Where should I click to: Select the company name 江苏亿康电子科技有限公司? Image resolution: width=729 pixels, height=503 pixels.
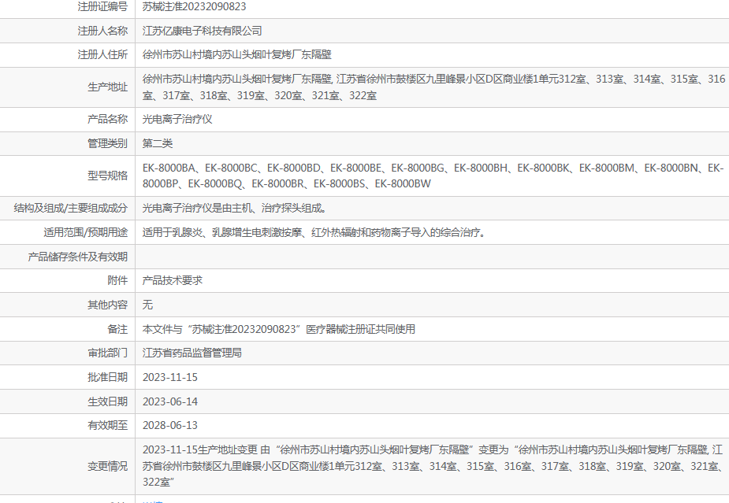pos(203,31)
